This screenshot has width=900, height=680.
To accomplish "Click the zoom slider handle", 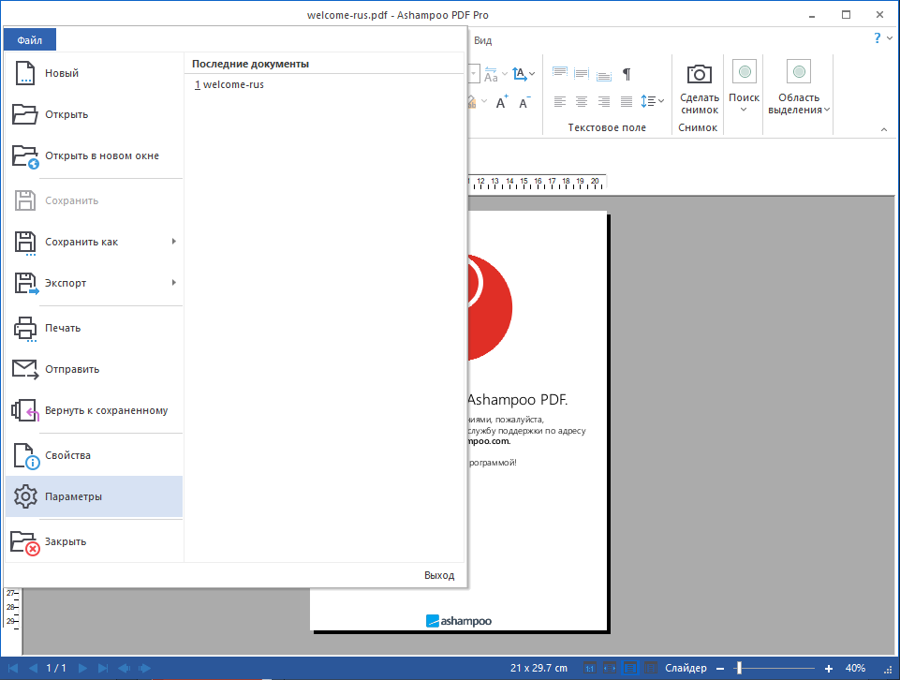I will point(739,668).
